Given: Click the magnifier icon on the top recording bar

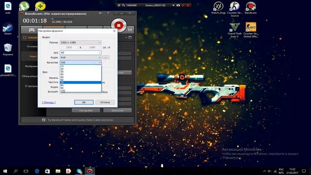Looking at the screenshot, I should point(123,5).
